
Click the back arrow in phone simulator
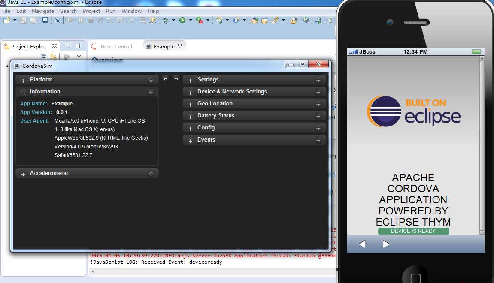tap(362, 244)
